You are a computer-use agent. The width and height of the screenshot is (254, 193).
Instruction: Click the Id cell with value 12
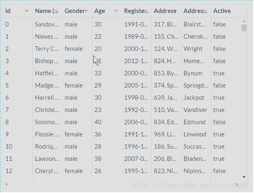coord(9,171)
